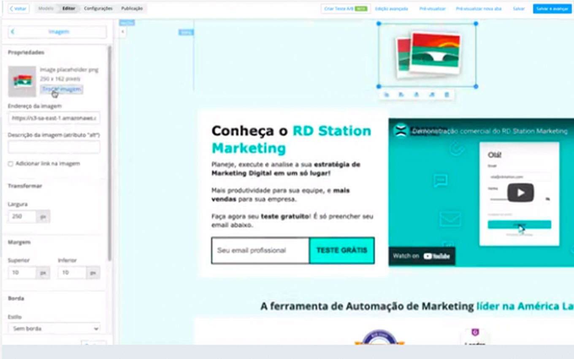This screenshot has width=574, height=359.
Task: Open the border Estilo dropdown
Action: pos(54,328)
